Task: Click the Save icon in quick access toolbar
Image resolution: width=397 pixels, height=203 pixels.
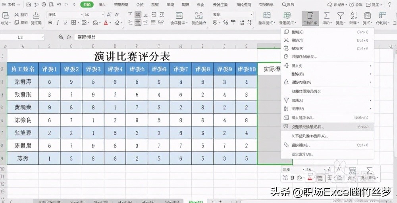Action: coord(29,4)
